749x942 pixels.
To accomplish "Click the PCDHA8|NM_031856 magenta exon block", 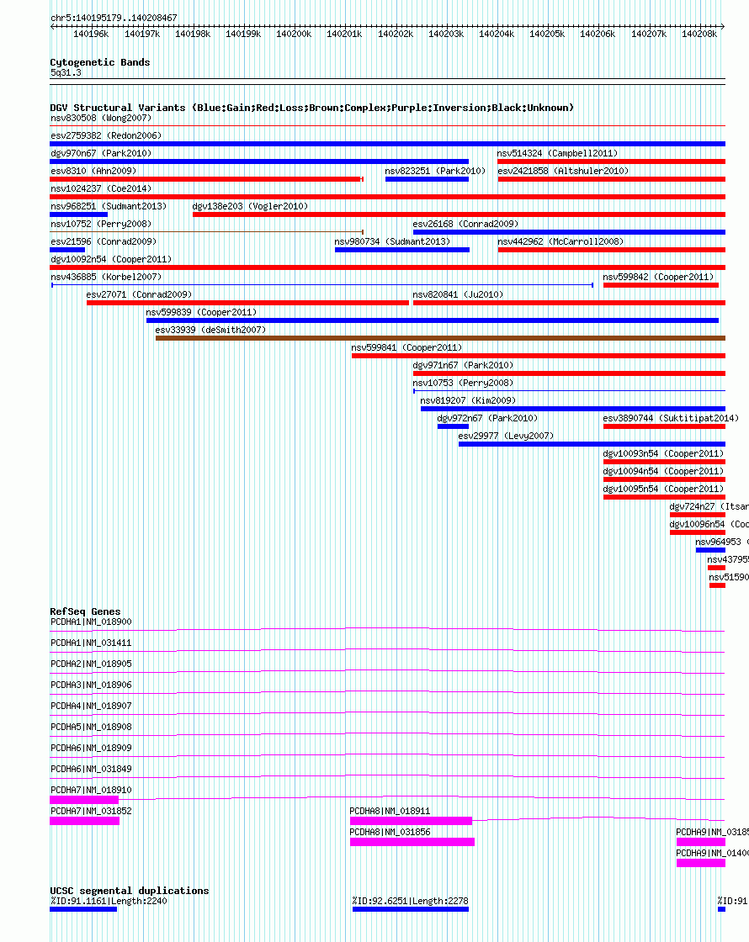I will click(412, 842).
